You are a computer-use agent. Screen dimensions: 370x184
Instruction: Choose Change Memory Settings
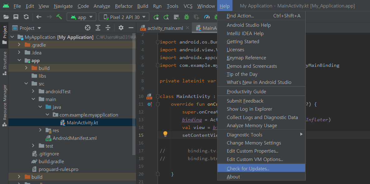pyautogui.click(x=261, y=143)
